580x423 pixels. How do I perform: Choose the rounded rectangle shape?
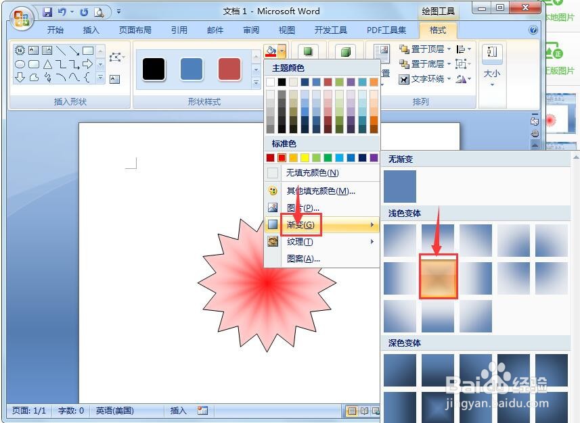point(34,64)
